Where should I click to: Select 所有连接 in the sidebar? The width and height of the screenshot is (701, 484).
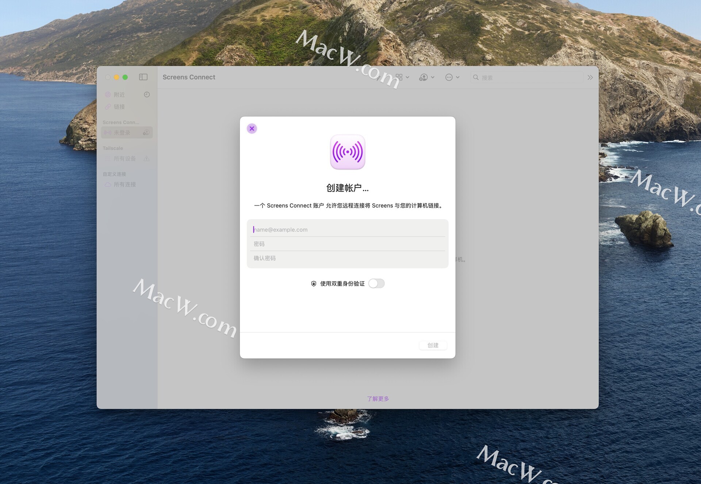tap(125, 184)
